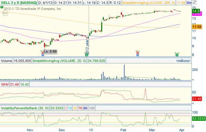This screenshot has height=132, width=206.
Task: Click the blue earnings lightbulb marker in November
Action: 43,55
